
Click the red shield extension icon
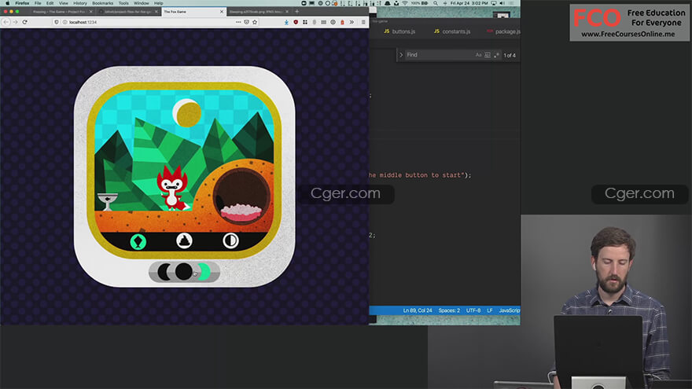coord(296,22)
